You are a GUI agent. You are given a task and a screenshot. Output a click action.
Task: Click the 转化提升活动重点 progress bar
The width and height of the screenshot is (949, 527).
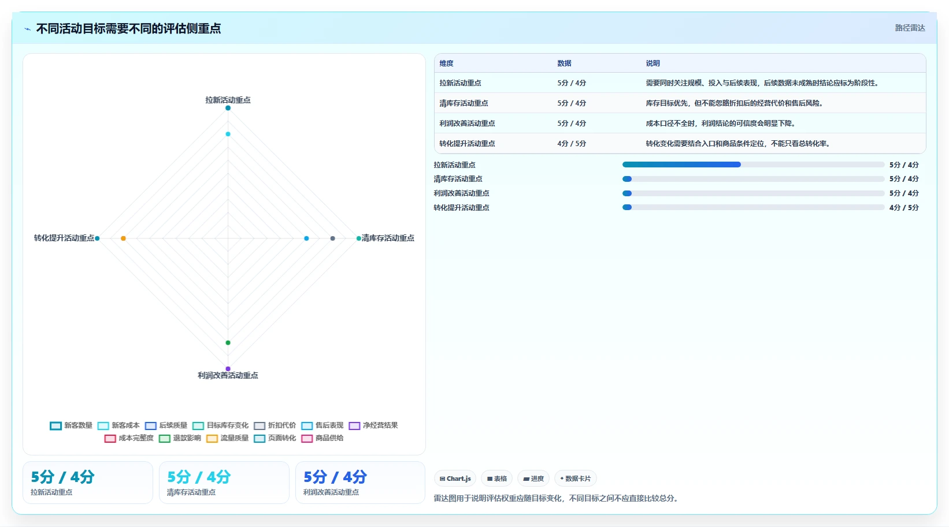point(754,207)
